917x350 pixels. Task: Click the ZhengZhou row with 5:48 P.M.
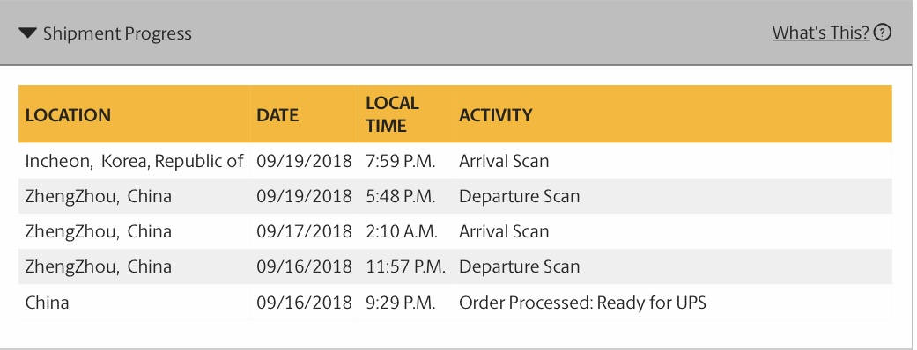[x=455, y=196]
